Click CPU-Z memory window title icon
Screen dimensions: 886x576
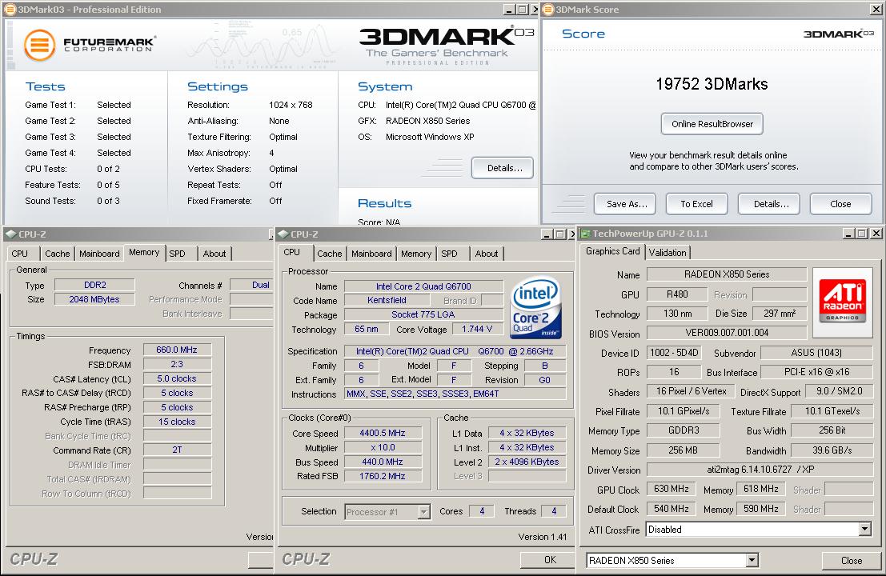tap(10, 234)
